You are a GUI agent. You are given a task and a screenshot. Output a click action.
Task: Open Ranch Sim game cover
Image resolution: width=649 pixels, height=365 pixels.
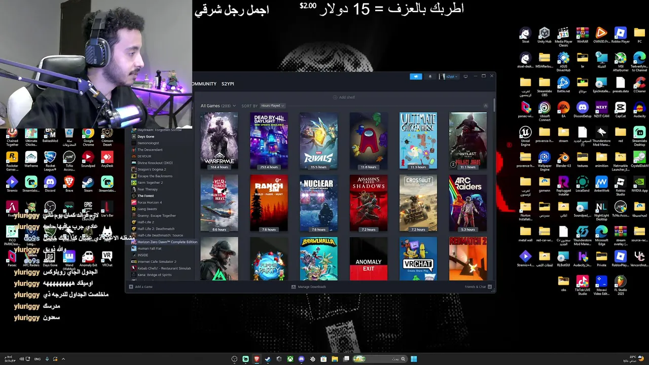tap(269, 203)
